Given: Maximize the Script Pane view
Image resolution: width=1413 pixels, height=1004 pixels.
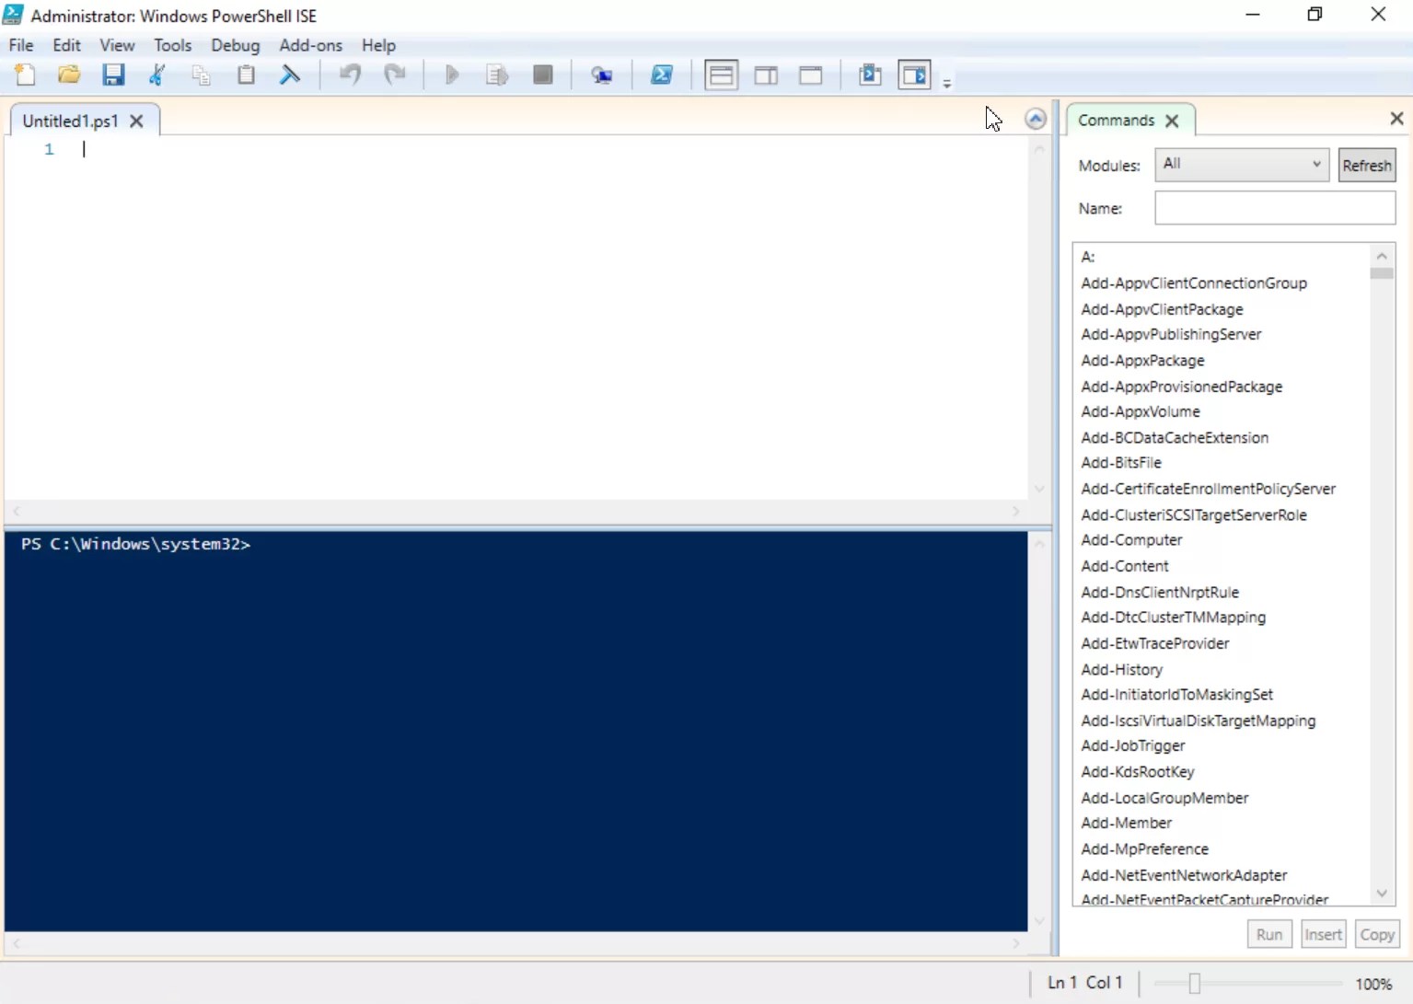Looking at the screenshot, I should 810,75.
